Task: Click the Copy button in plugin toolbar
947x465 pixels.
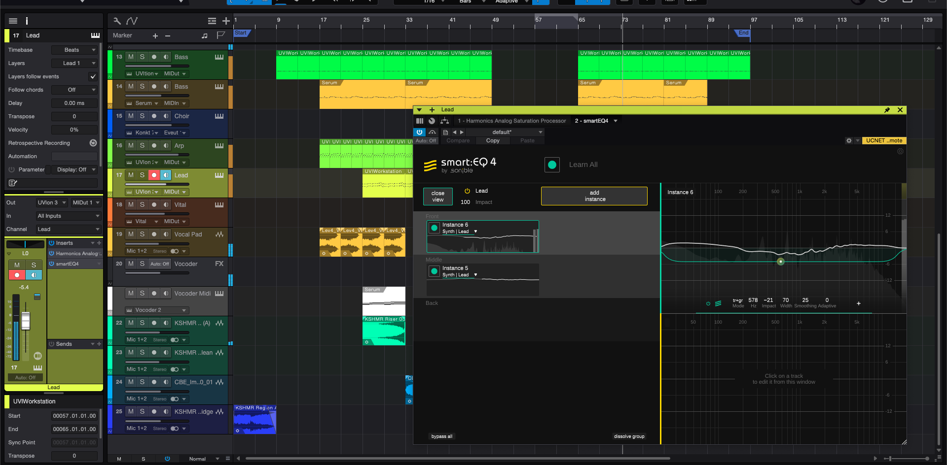Action: [493, 141]
